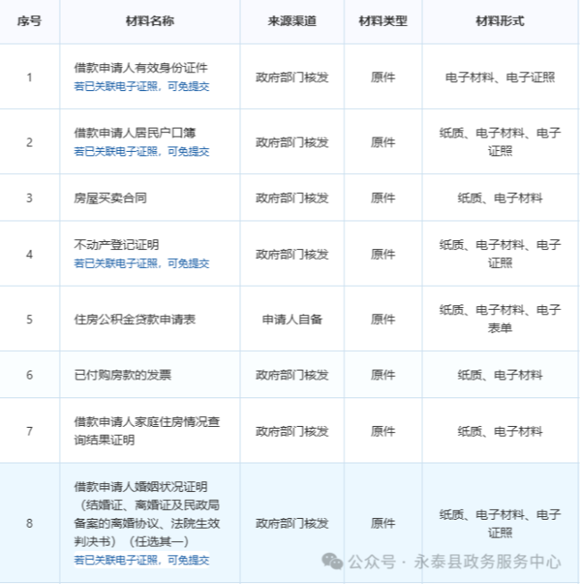Image resolution: width=580 pixels, height=584 pixels.
Task: Click 原件 type in the 不动产登记证明 row
Action: (383, 254)
